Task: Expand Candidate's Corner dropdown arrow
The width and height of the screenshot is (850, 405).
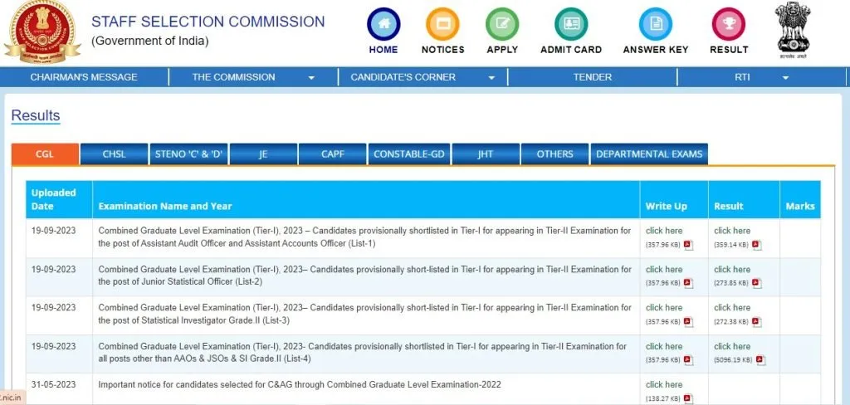Action: pos(491,78)
